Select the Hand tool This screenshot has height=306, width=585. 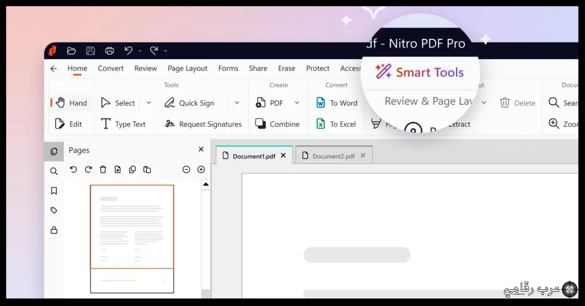click(x=71, y=103)
